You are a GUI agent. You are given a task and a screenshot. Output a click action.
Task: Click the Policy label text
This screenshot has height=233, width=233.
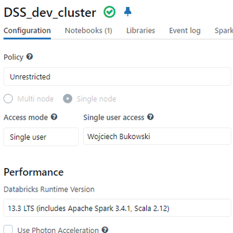(x=13, y=57)
